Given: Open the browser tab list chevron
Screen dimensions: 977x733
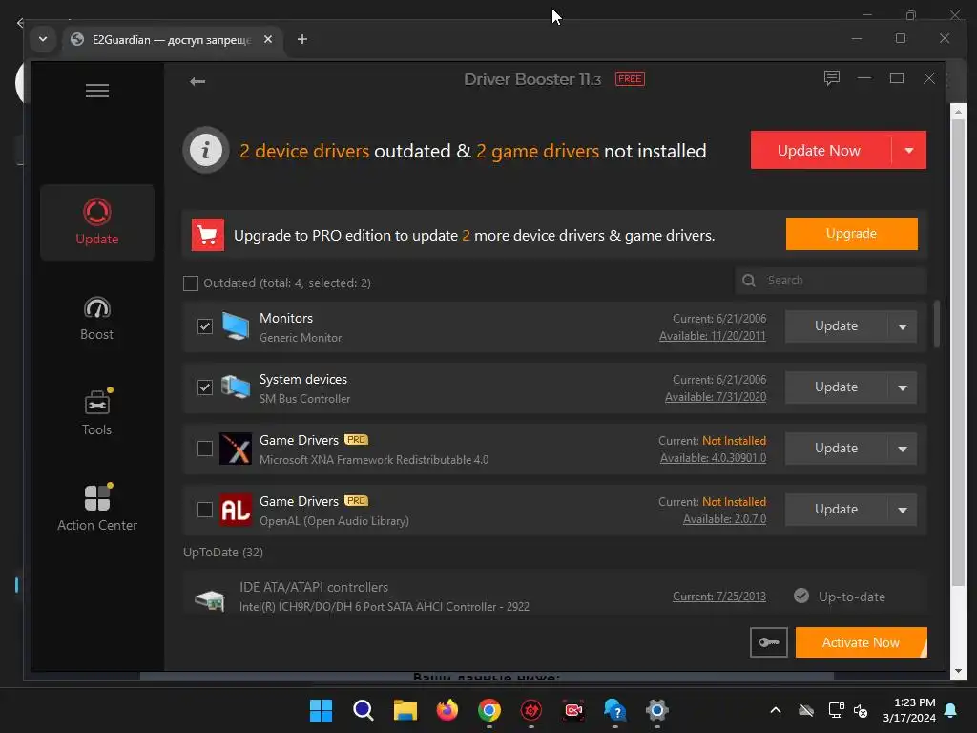Looking at the screenshot, I should coord(43,39).
